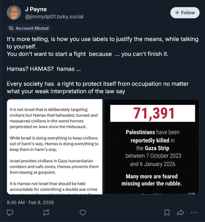Open the three-dot more options menu

[x=194, y=213]
